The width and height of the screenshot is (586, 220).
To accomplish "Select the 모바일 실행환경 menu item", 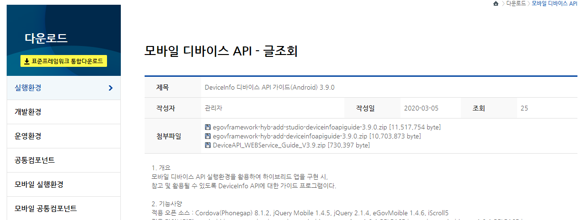I will coord(39,184).
